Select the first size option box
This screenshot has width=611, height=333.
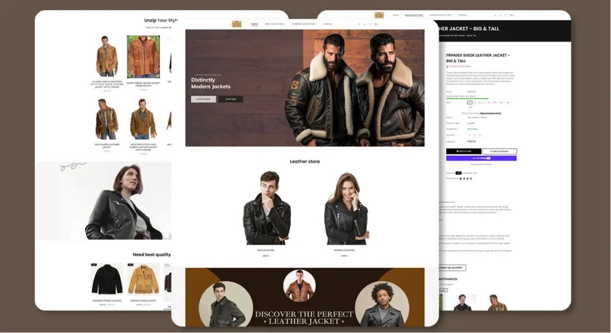470,103
